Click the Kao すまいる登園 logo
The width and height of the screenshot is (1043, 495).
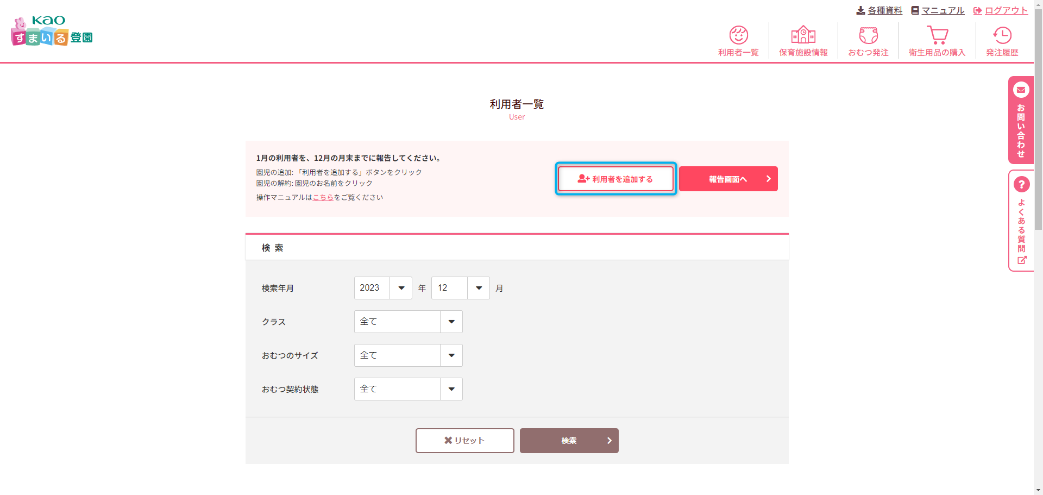(x=52, y=31)
